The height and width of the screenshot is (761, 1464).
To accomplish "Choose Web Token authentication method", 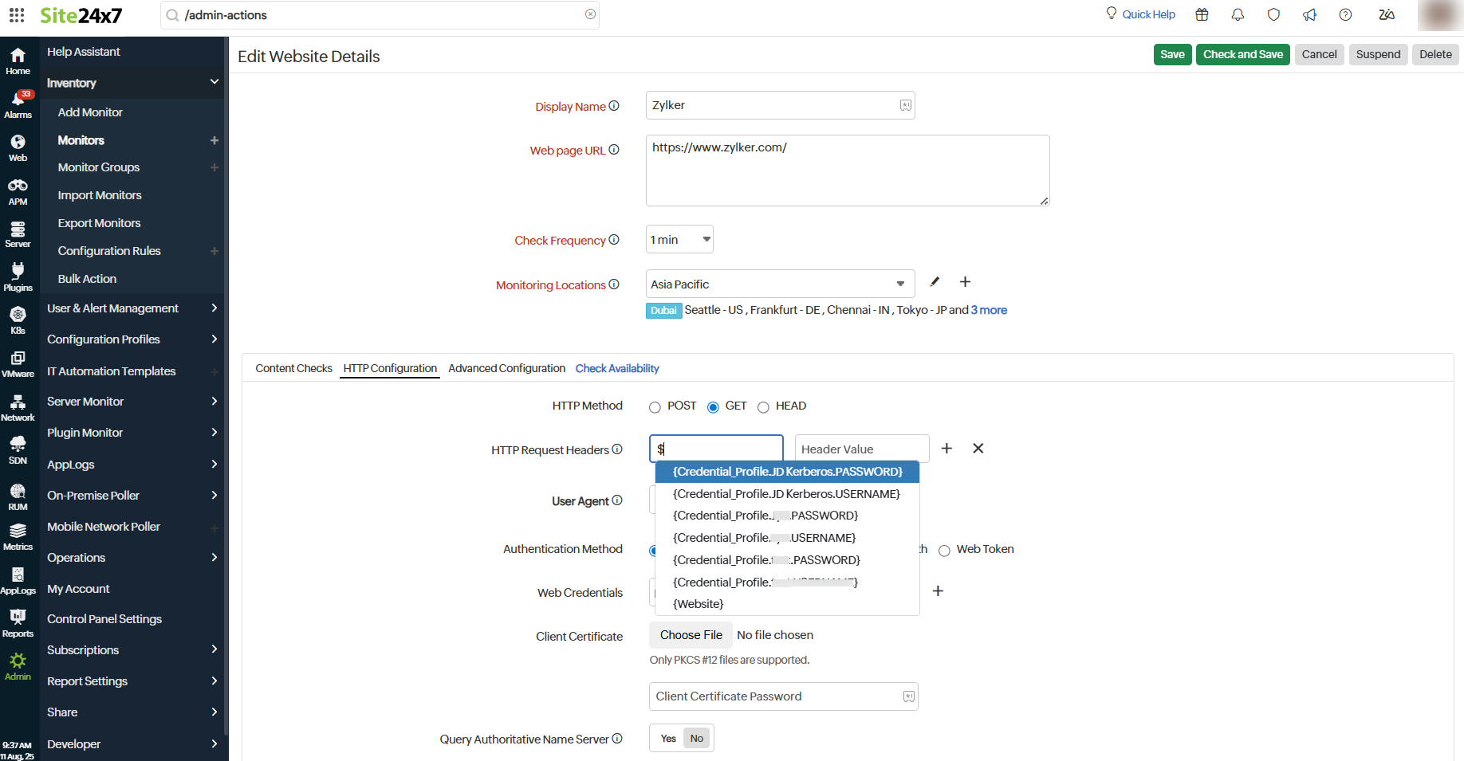I will coord(944,551).
